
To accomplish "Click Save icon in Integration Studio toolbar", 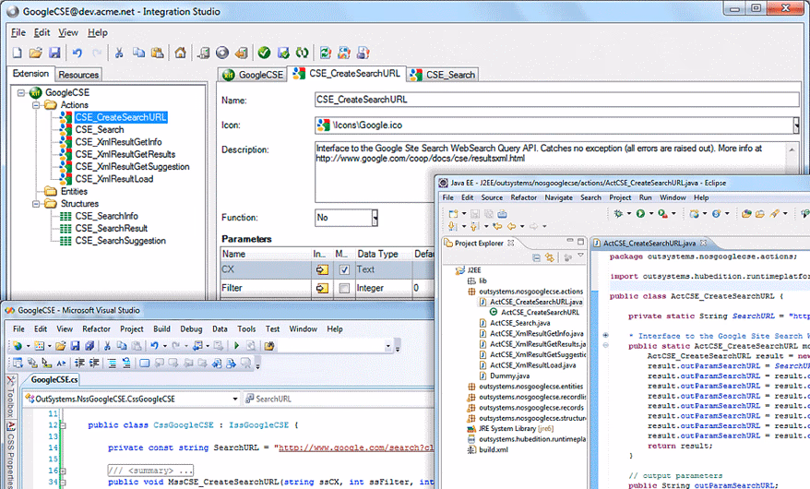I will coord(54,53).
